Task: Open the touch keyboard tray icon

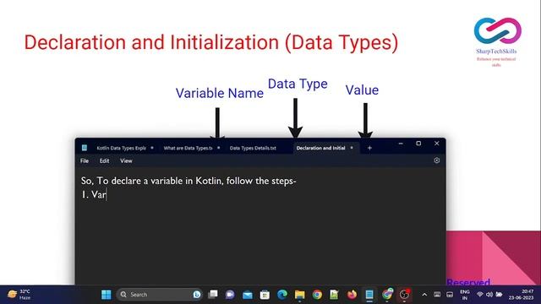Action: coord(437,295)
